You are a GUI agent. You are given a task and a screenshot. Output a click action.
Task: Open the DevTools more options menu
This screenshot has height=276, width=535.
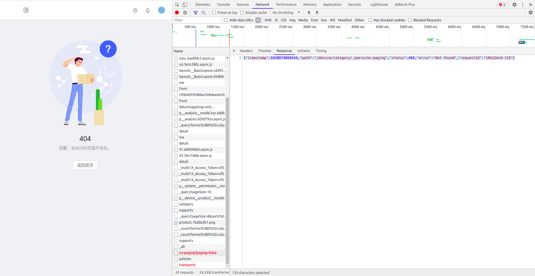click(522, 5)
